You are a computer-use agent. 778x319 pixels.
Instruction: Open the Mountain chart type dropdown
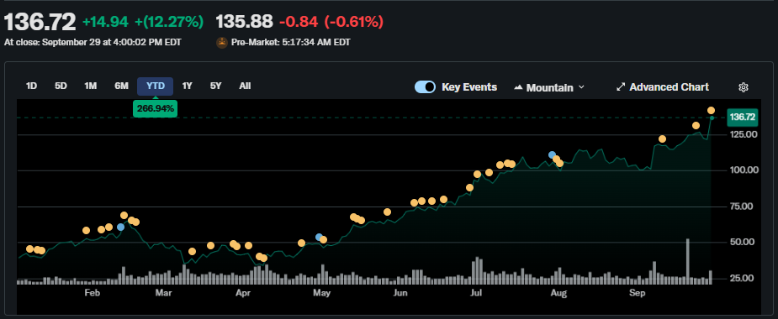(548, 87)
